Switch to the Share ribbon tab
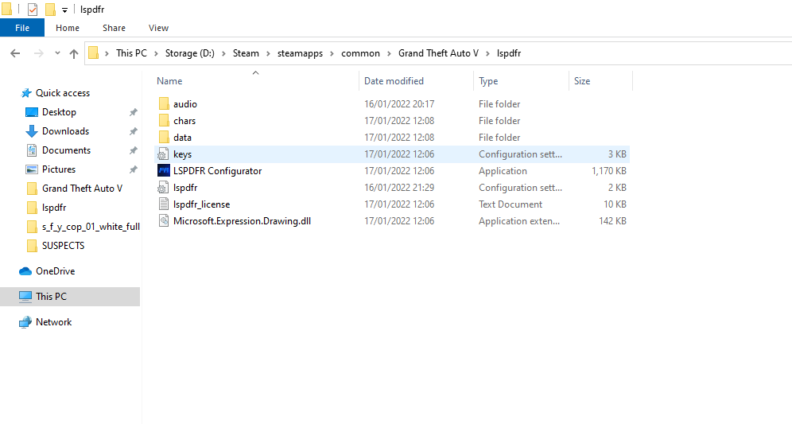 [115, 28]
